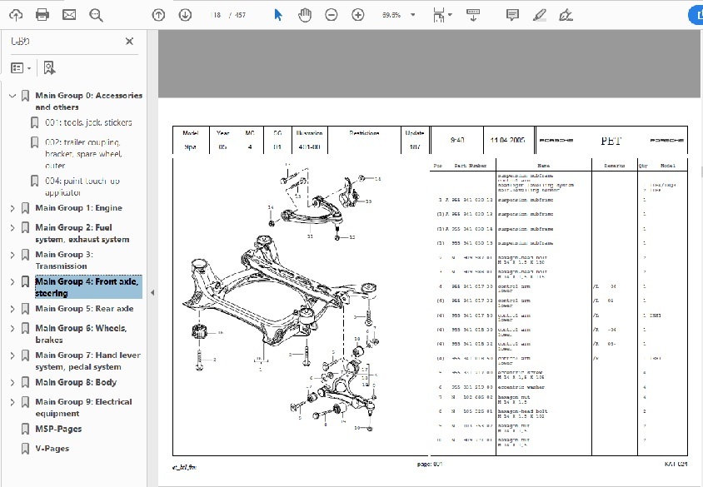703x487 pixels.
Task: Go to next page arrow
Action: click(x=185, y=15)
